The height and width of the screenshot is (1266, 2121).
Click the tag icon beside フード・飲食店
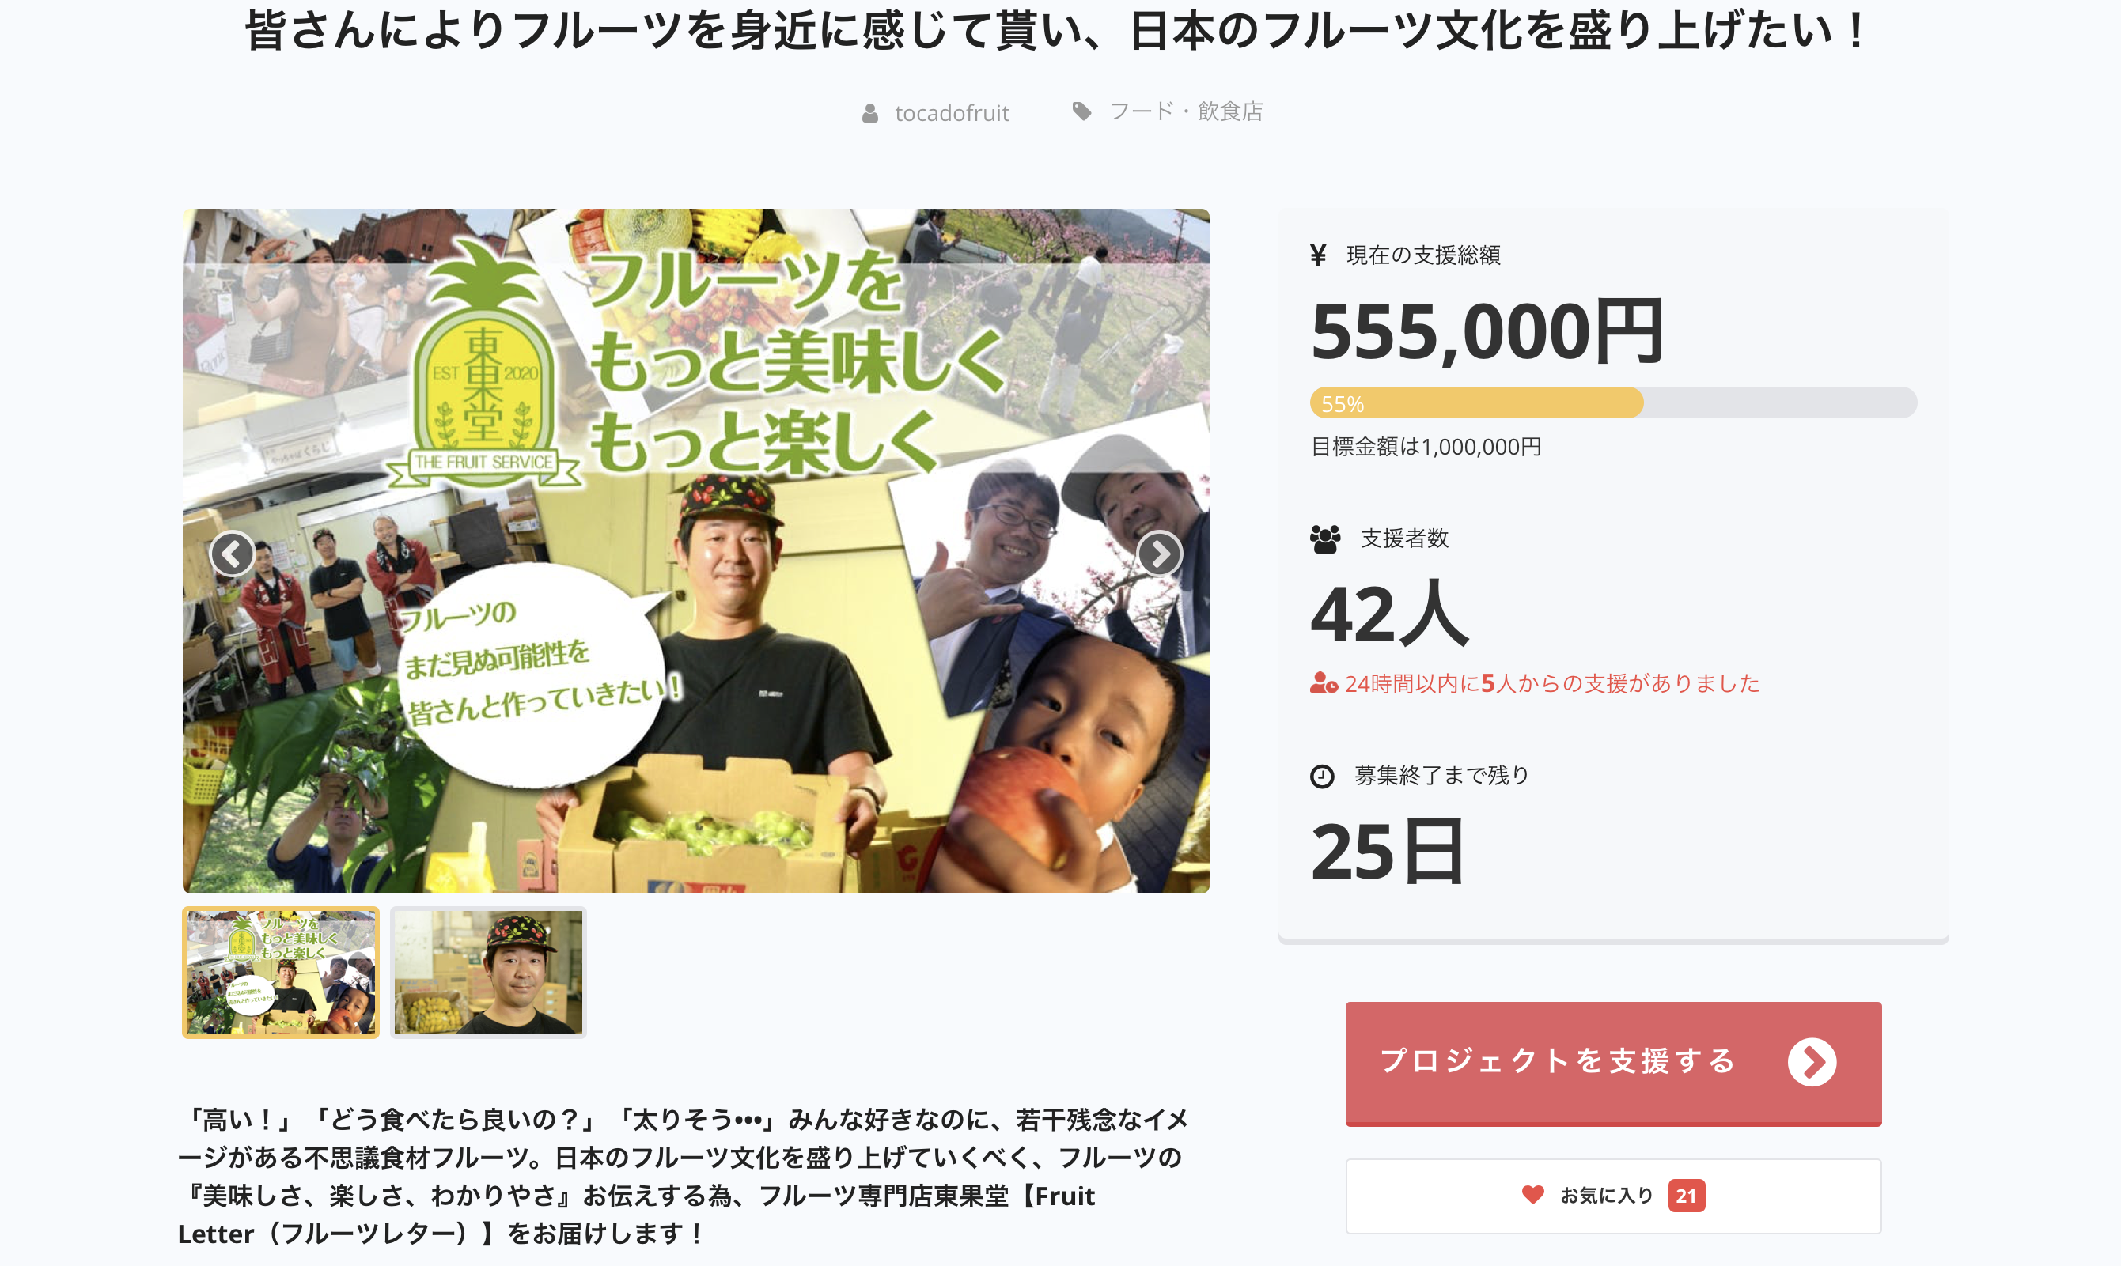[1081, 111]
